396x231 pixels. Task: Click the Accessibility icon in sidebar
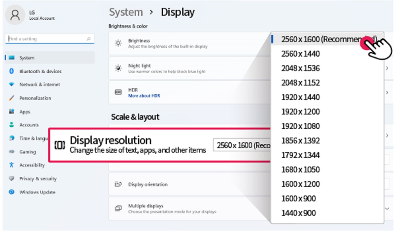pos(12,165)
